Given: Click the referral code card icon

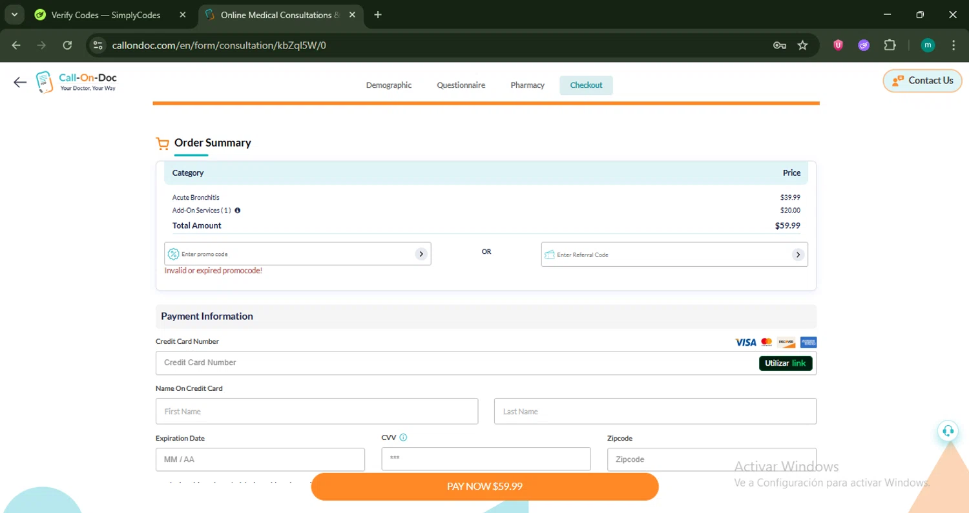Looking at the screenshot, I should [550, 255].
